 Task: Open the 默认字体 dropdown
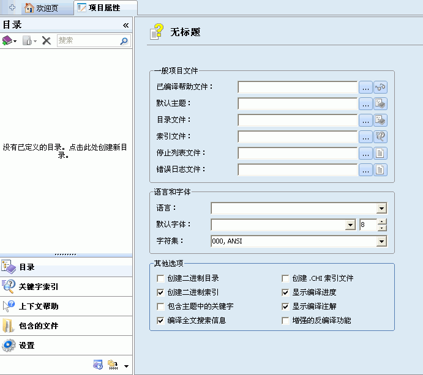click(x=350, y=225)
